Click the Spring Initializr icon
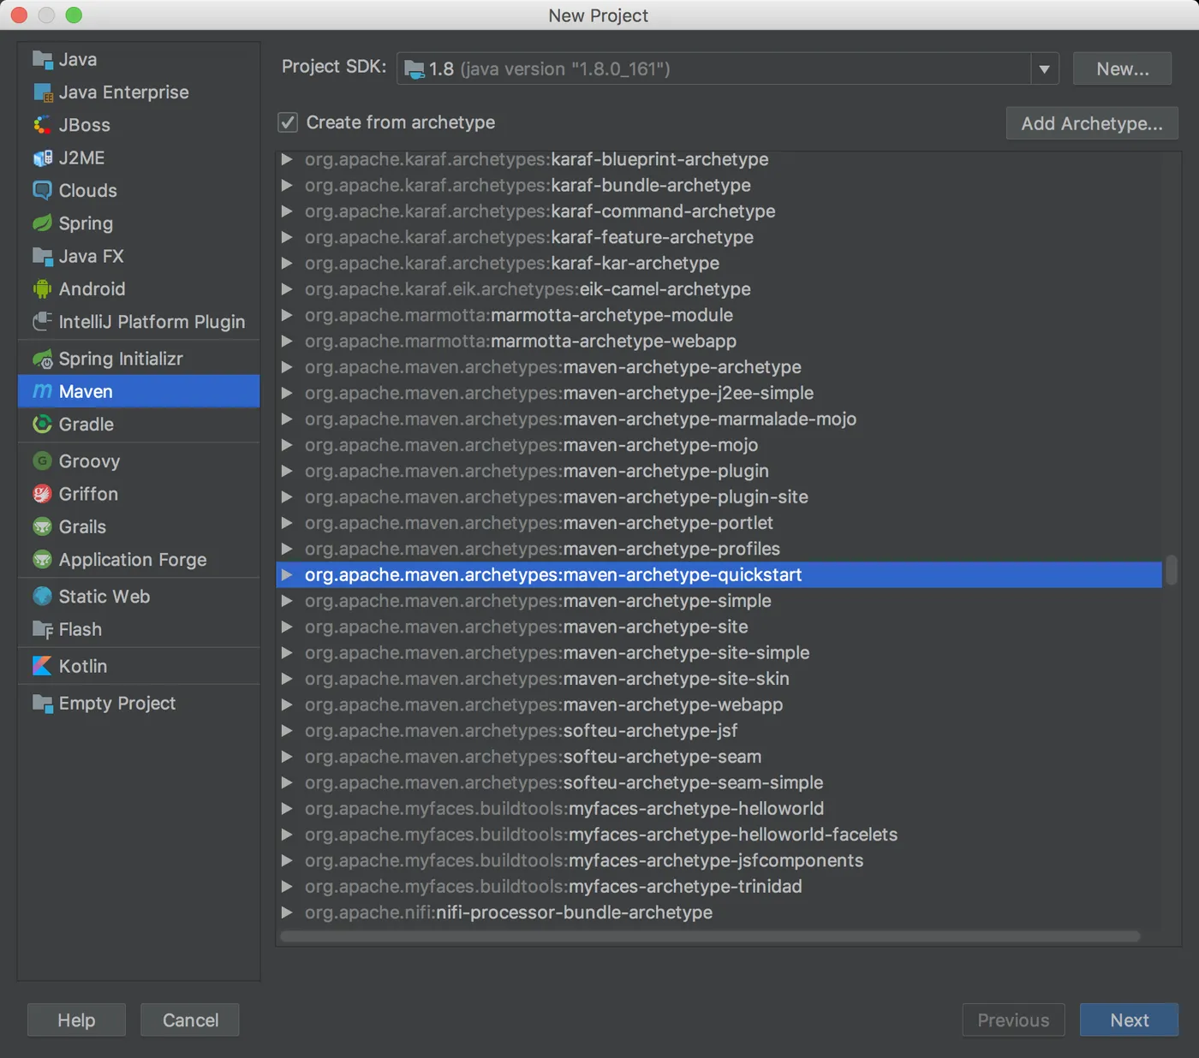Screen dimensions: 1199x1058 (42, 359)
